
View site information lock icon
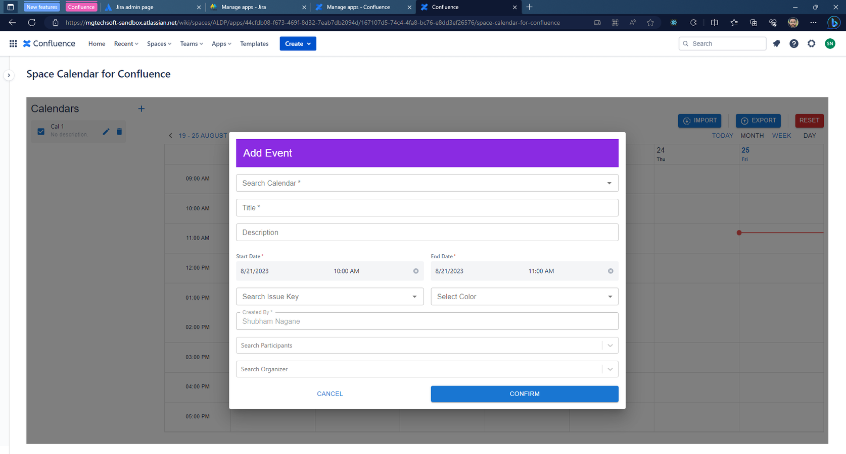(x=56, y=23)
